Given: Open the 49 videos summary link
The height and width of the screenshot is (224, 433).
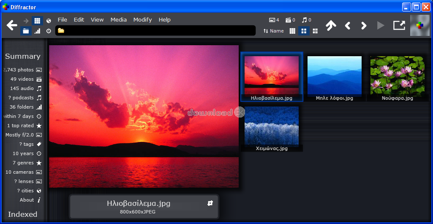Looking at the screenshot, I should tap(26, 79).
